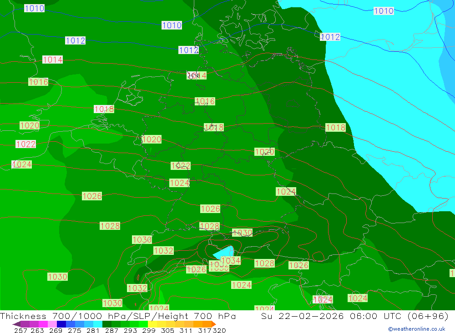Click the legend value 293
The width and height of the screenshot is (455, 333).
point(130,330)
